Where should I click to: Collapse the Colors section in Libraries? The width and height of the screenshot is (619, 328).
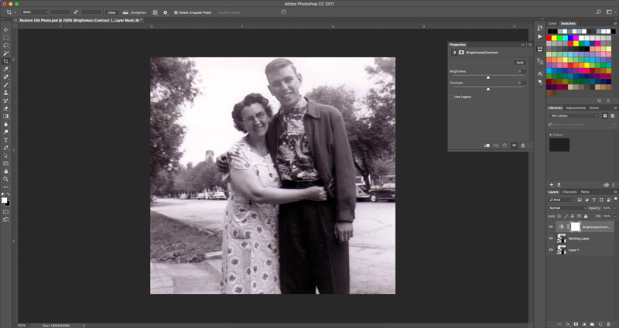pos(551,135)
